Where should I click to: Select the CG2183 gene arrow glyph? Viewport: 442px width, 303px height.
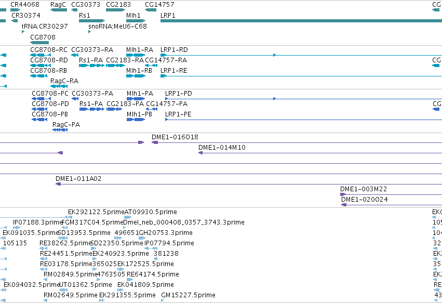(x=116, y=10)
